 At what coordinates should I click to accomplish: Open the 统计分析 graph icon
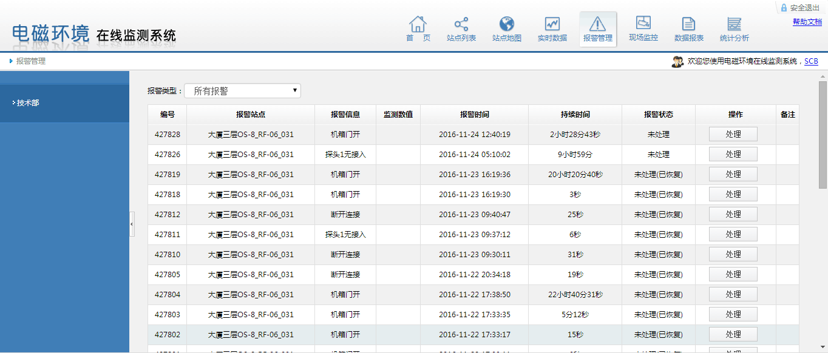(735, 24)
